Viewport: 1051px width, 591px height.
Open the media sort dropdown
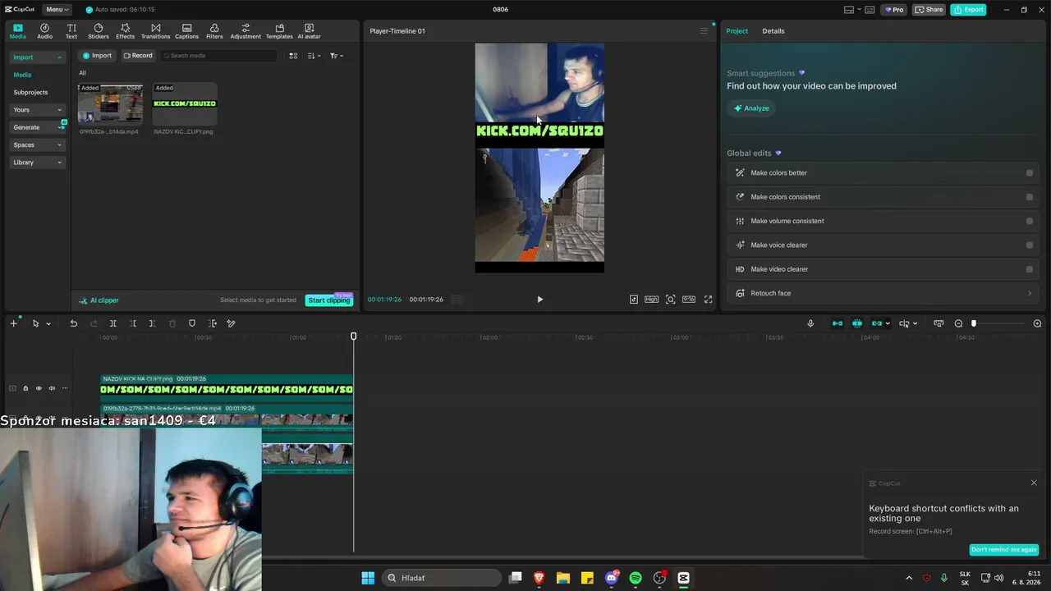tap(314, 56)
